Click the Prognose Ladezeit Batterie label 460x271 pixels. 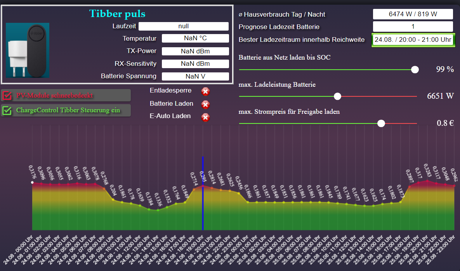279,27
